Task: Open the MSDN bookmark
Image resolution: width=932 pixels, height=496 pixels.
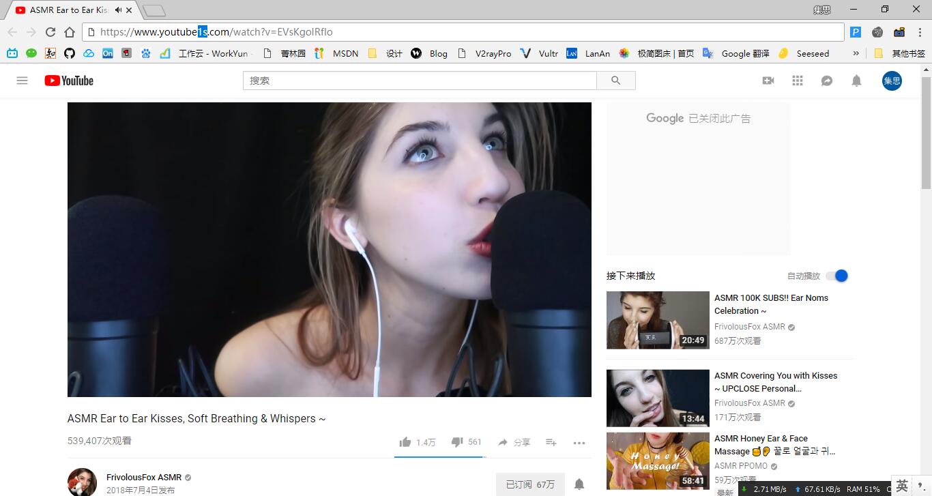Action: click(x=336, y=53)
